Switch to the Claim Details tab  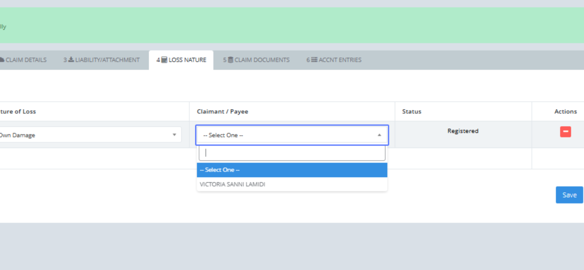(x=25, y=60)
